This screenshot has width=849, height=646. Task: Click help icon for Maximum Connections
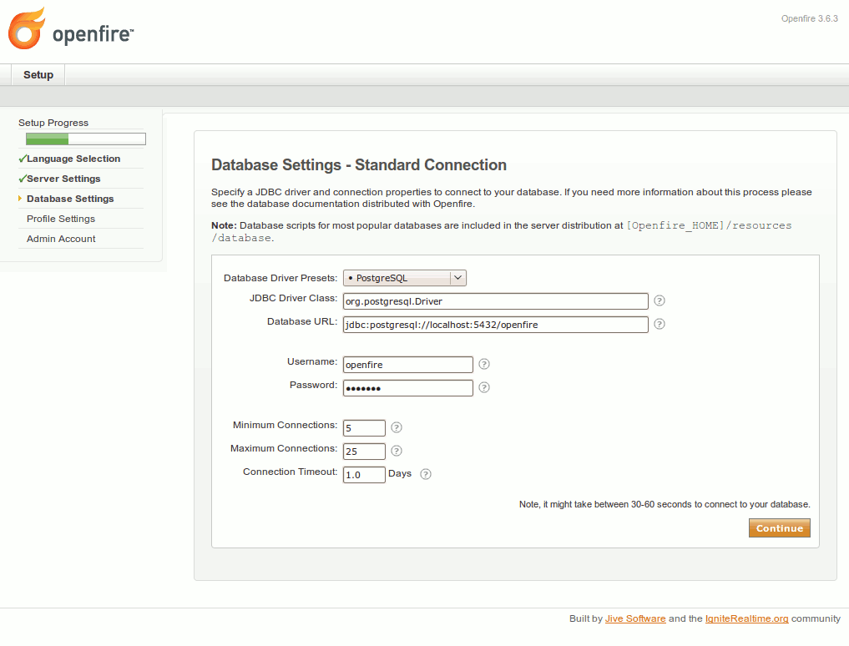(x=397, y=451)
